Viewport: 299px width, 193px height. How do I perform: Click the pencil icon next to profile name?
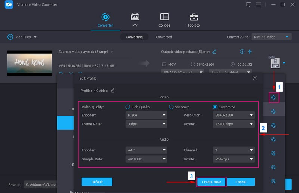pyautogui.click(x=112, y=91)
